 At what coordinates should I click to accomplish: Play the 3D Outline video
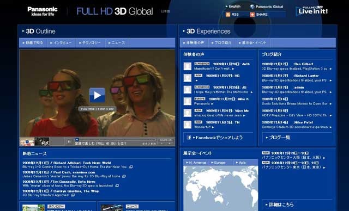click(x=97, y=95)
